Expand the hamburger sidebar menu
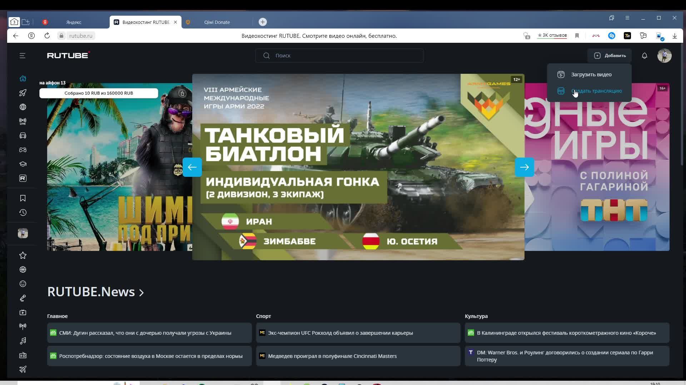This screenshot has height=385, width=686. [23, 56]
